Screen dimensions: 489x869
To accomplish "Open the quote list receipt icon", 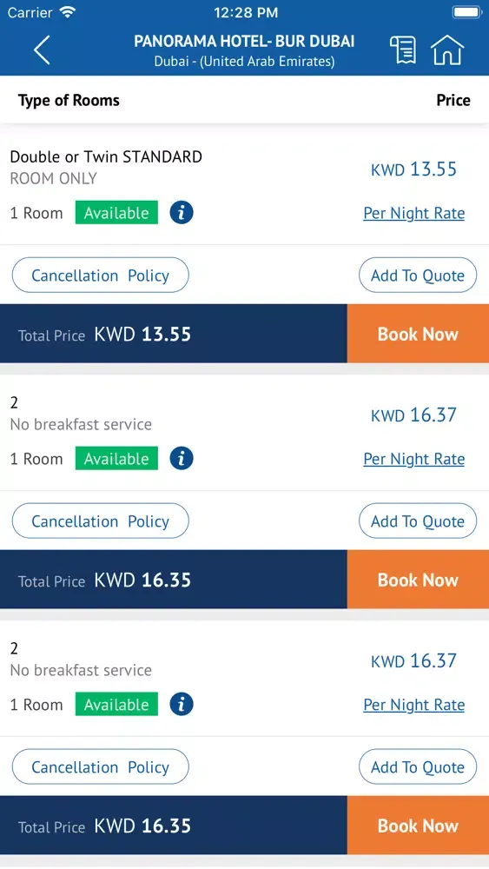I will [403, 50].
